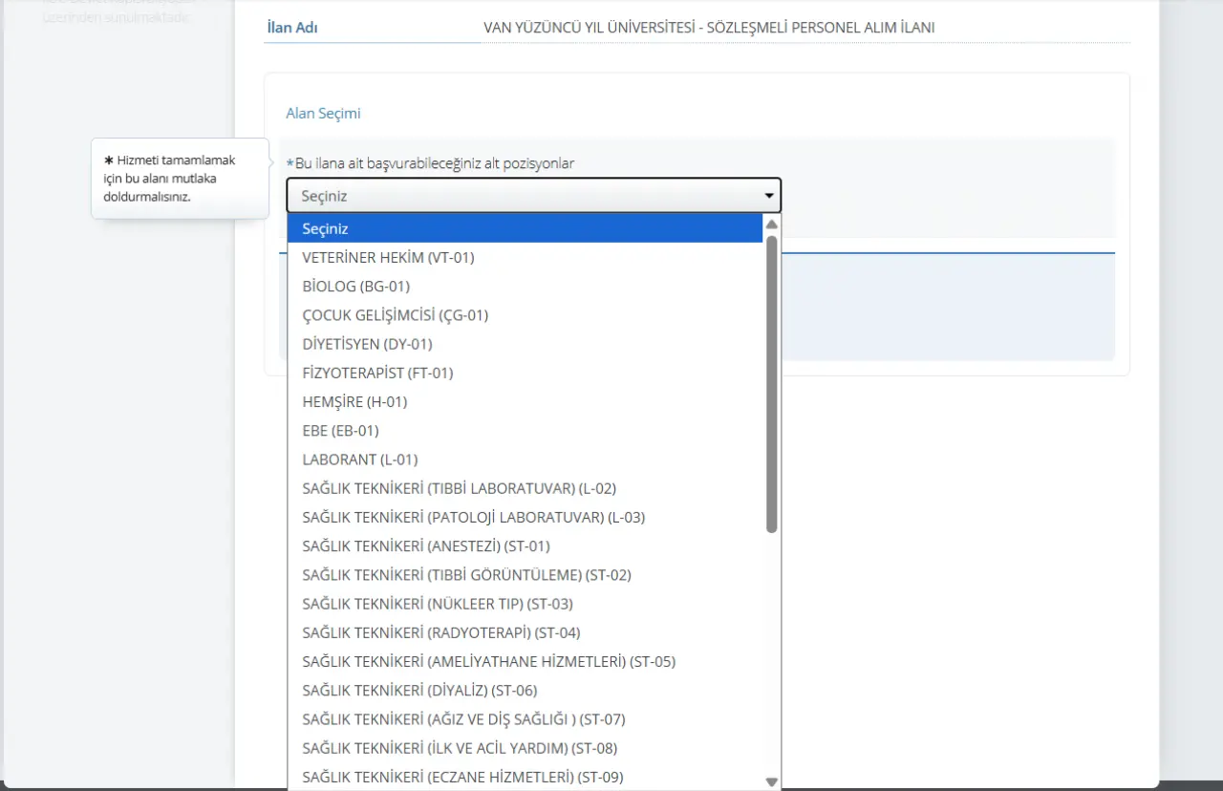1223x791 pixels.
Task: Select Sağlık Teknikeri Tıbbi Laboratuvar (L-02)
Action: [459, 488]
